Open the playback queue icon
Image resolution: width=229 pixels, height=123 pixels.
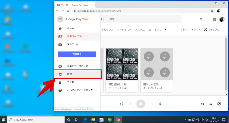[x=211, y=104]
